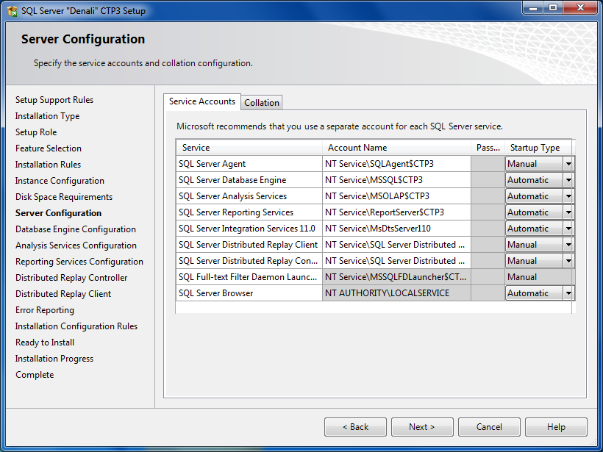Click SQL Server Distributed Replay Client label
The height and width of the screenshot is (452, 603).
coord(249,245)
